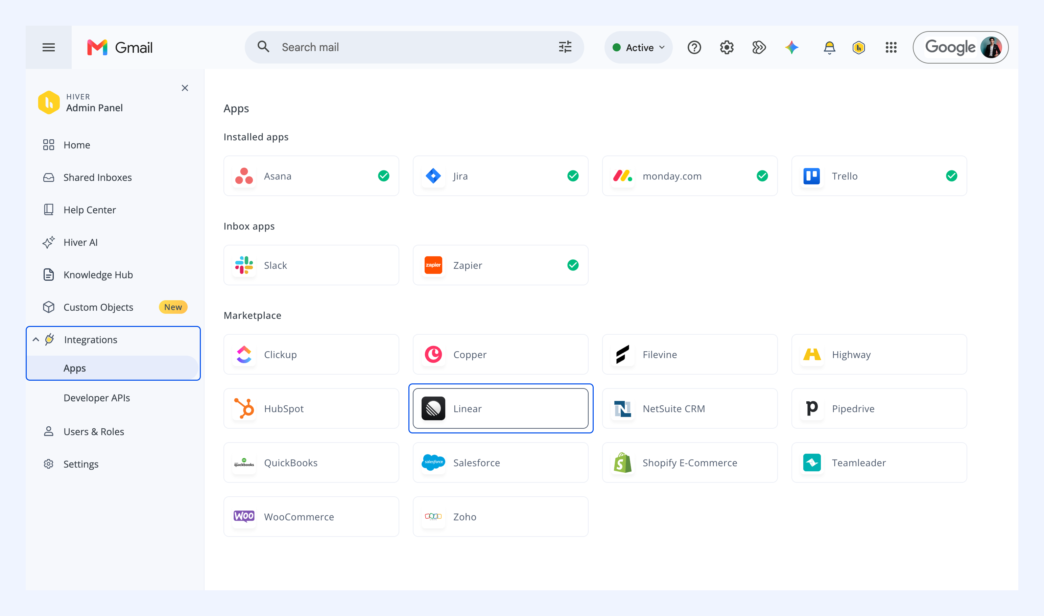The width and height of the screenshot is (1044, 616).
Task: Open the help question mark icon
Action: [x=694, y=48]
